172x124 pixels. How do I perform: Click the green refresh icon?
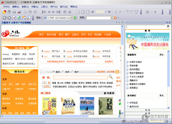(x=19, y=18)
